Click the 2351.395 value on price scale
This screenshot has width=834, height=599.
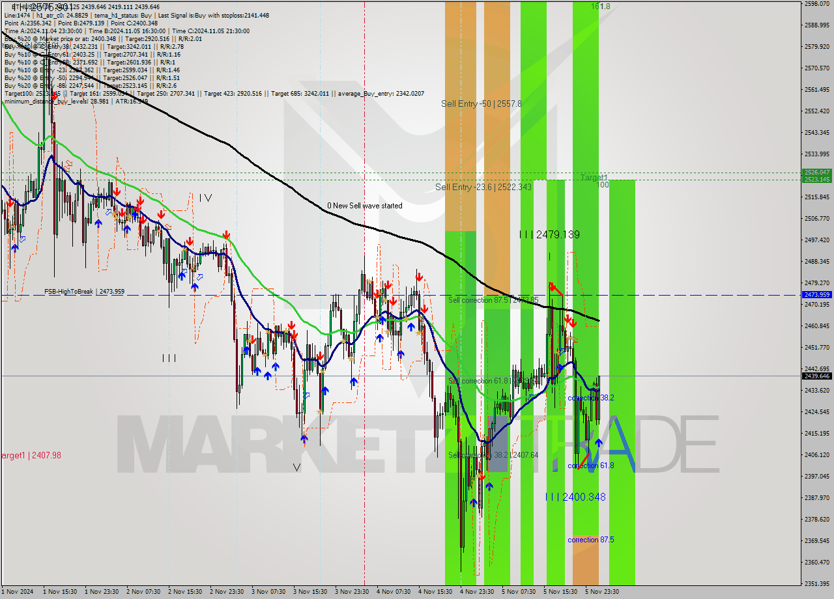click(x=816, y=583)
